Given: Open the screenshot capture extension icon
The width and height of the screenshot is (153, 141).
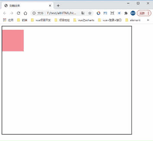Looking at the screenshot, I should [x=112, y=13].
